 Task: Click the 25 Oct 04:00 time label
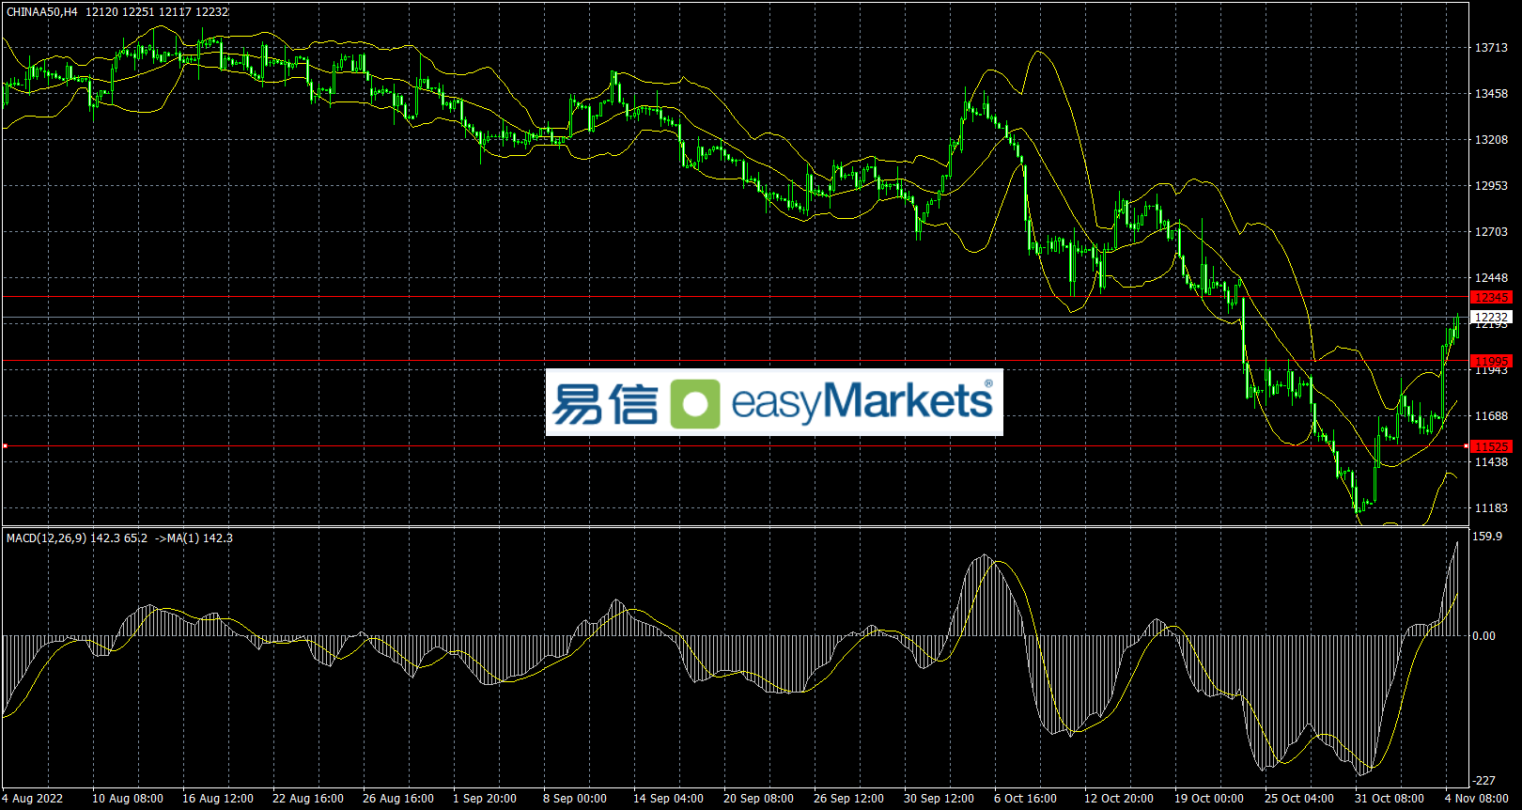point(1299,799)
